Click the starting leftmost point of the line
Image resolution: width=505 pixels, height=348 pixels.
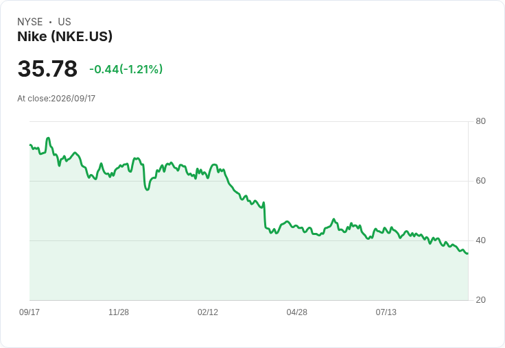30,145
